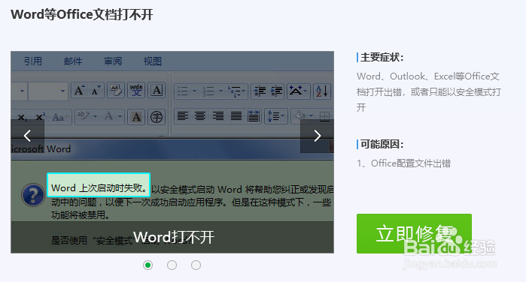The width and height of the screenshot is (526, 282).
Task: Select the first carousel indicator dot
Action: coord(148,265)
